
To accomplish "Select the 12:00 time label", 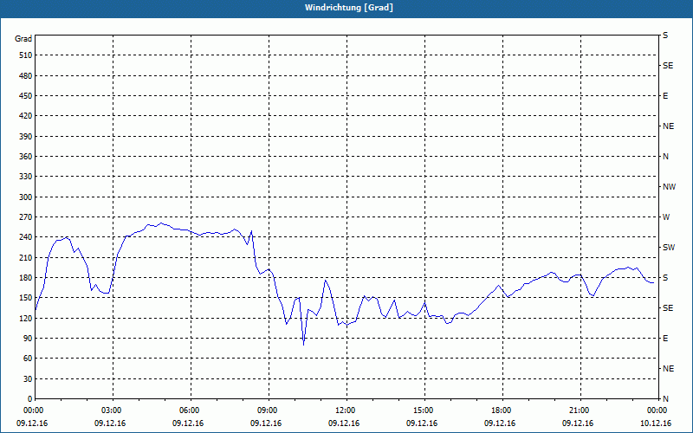I will (x=346, y=410).
